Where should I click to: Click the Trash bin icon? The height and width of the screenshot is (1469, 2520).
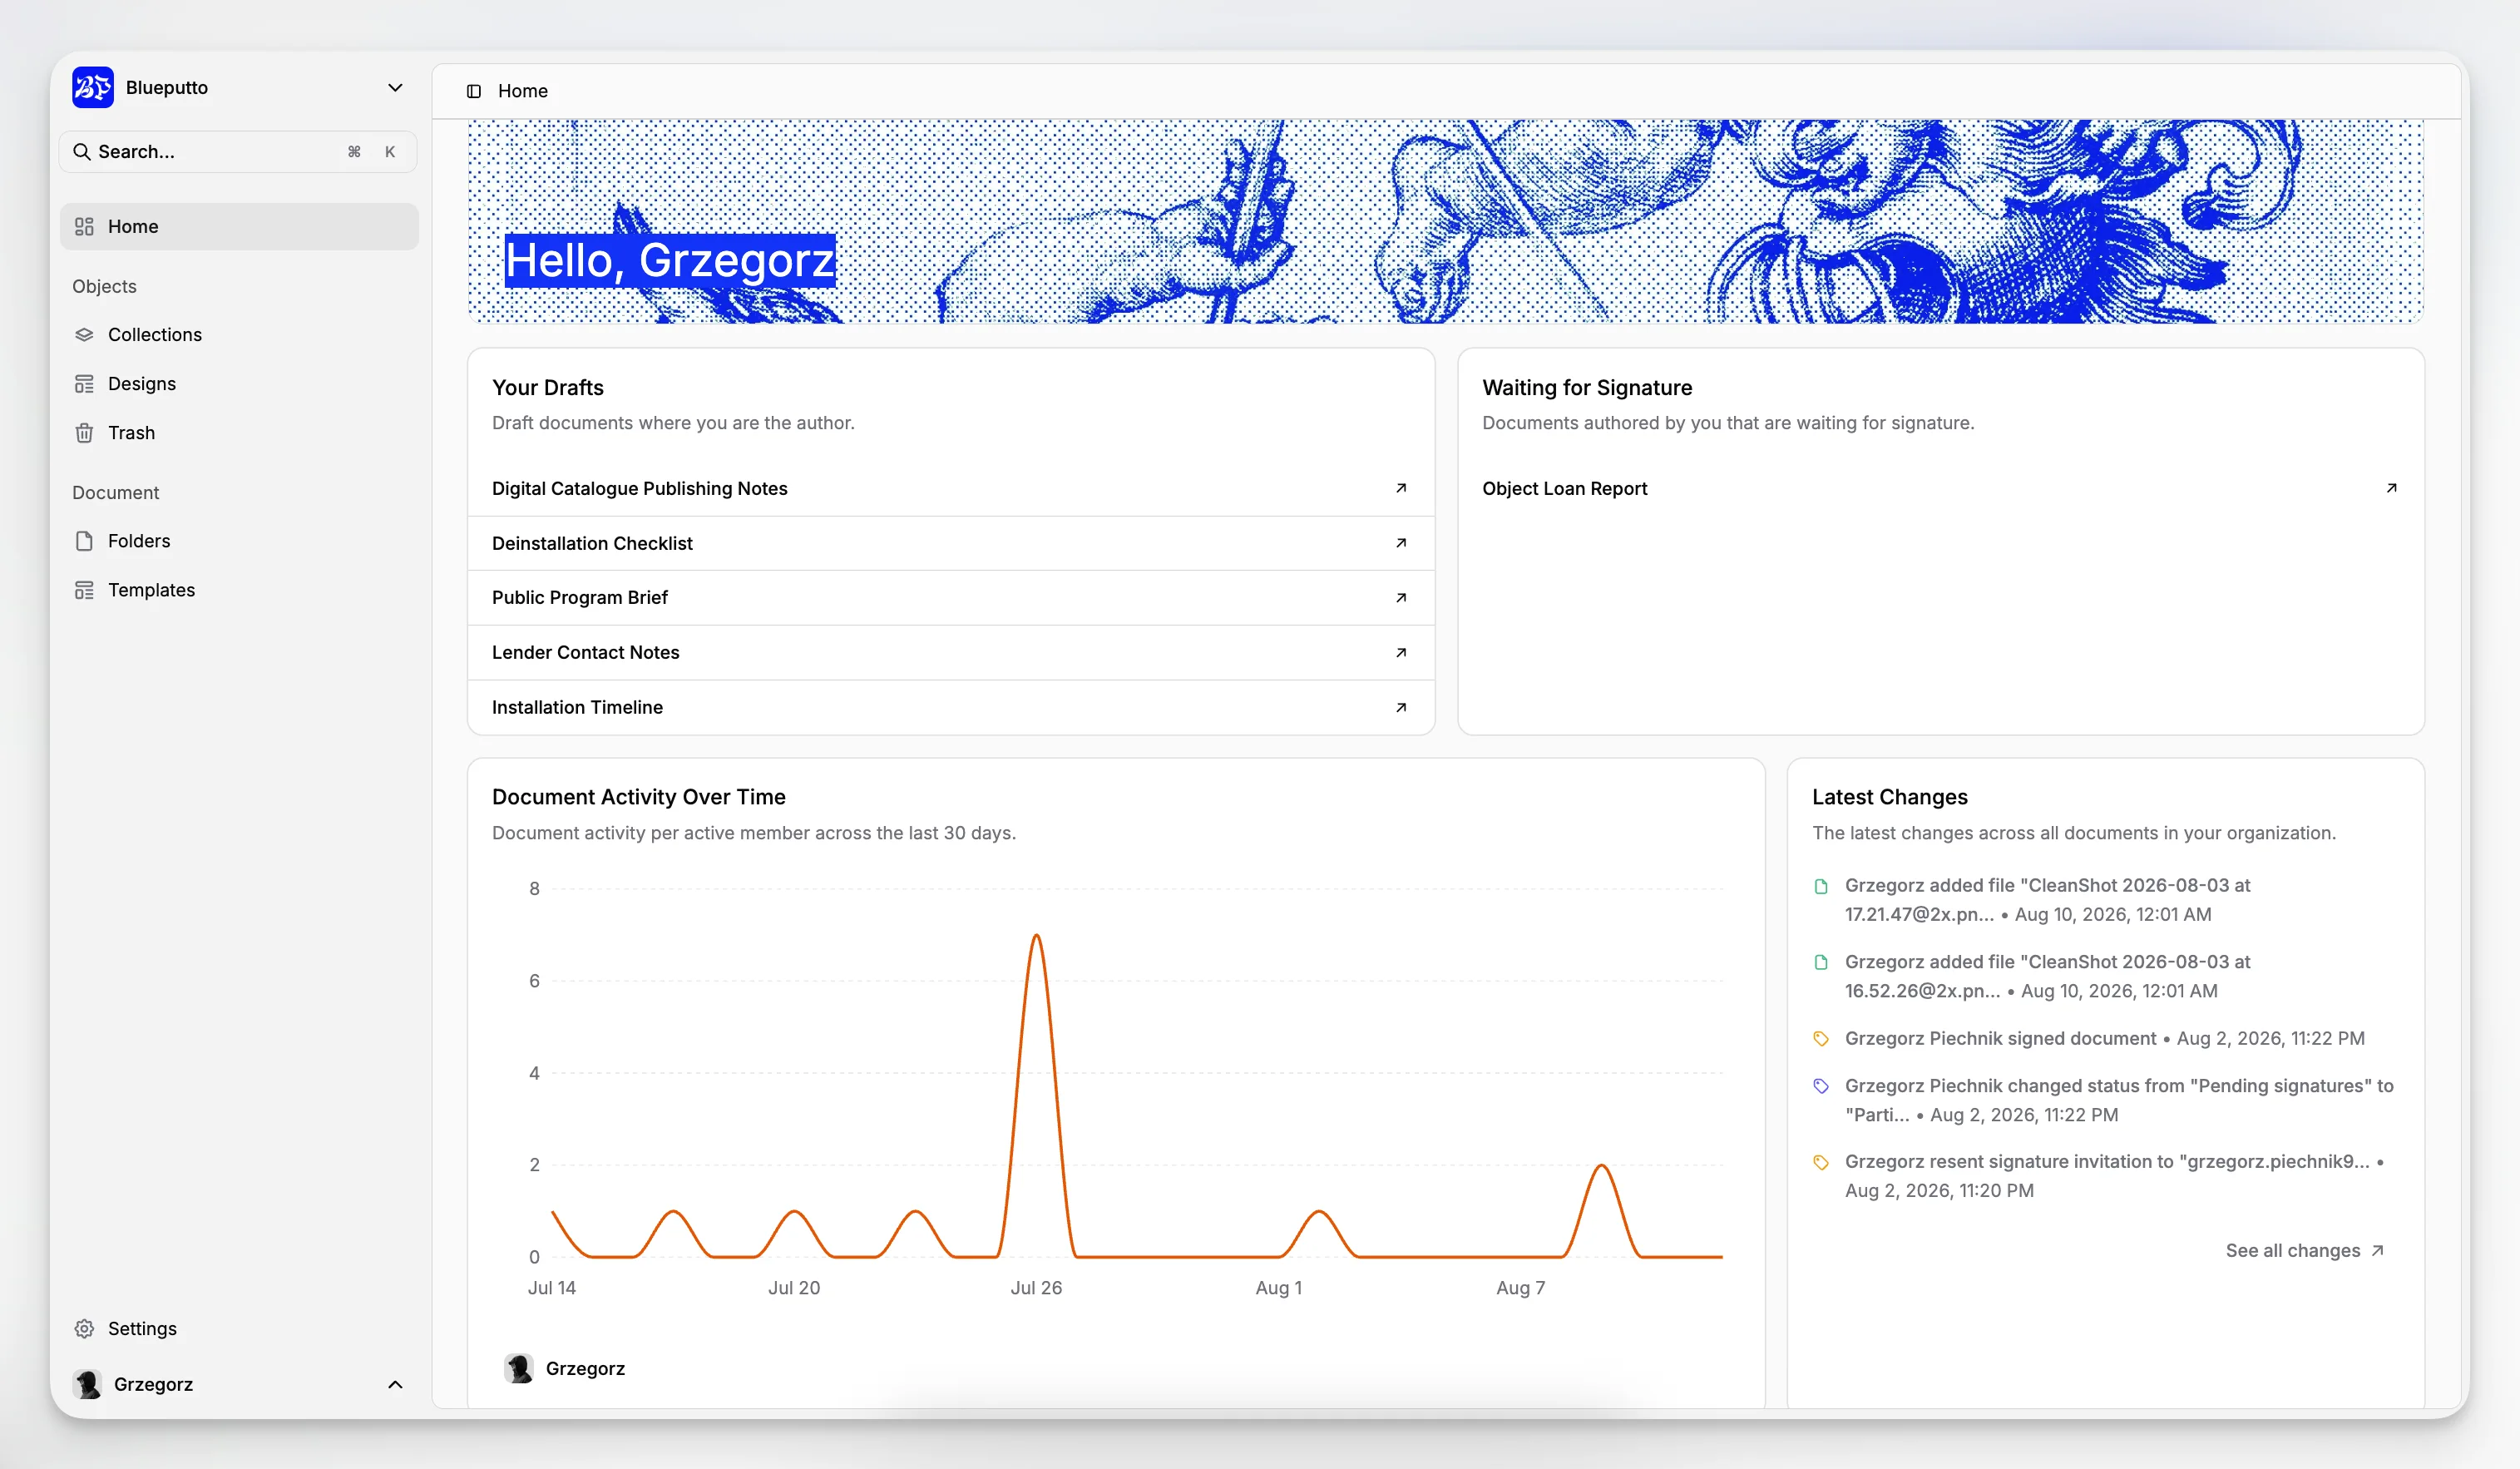click(x=84, y=432)
